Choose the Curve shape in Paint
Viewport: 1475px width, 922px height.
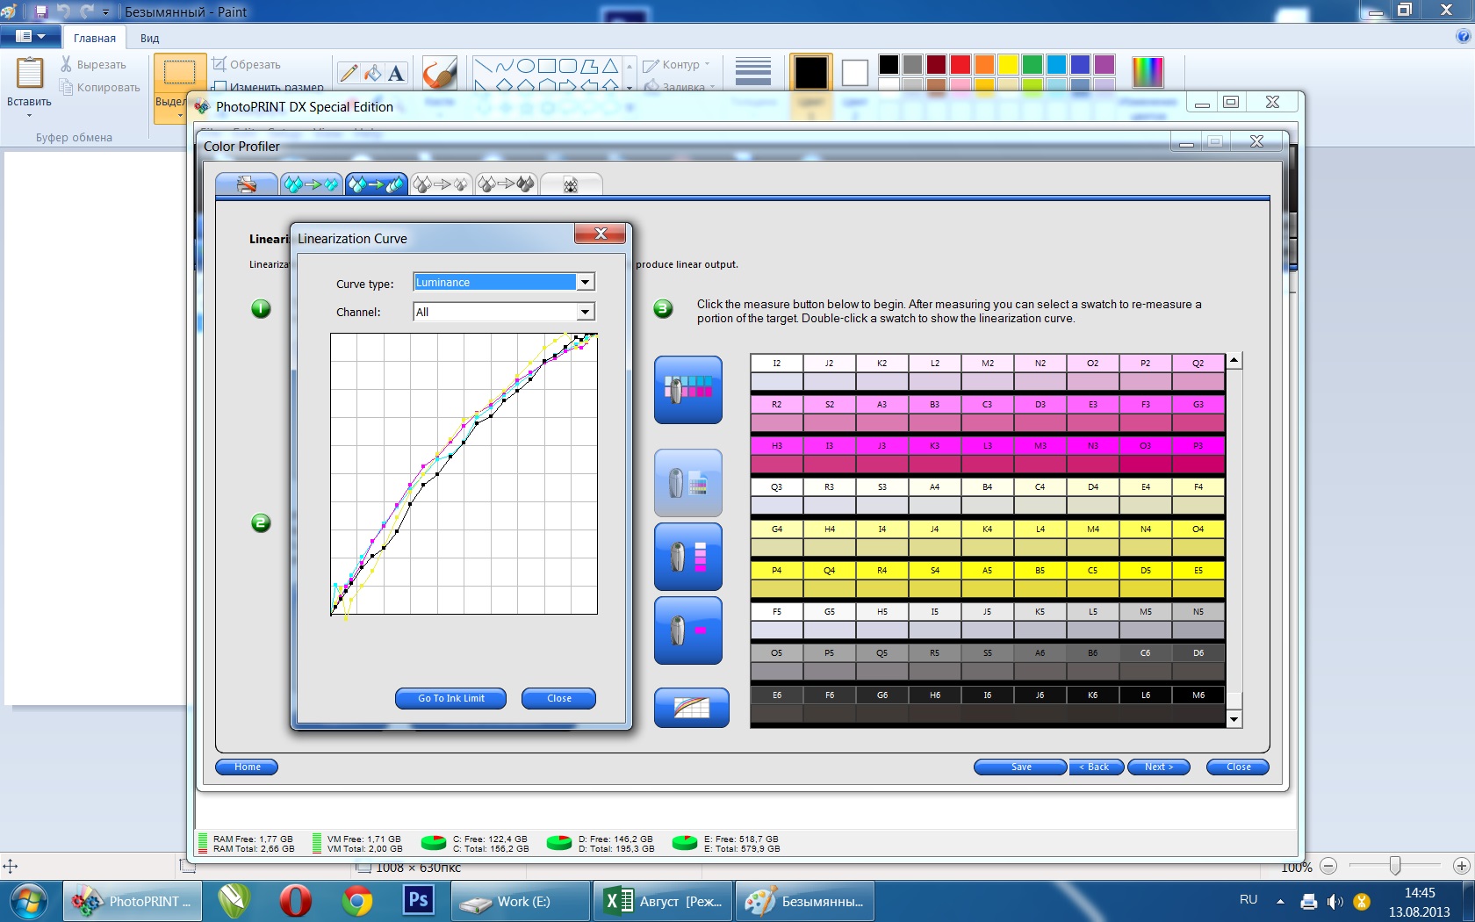tap(504, 66)
